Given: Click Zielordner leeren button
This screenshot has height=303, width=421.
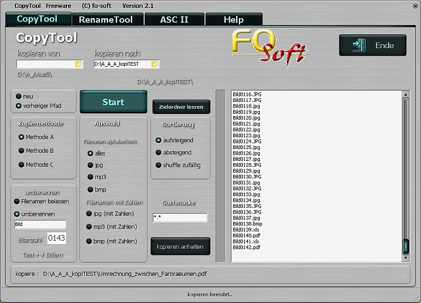Looking at the screenshot, I should [x=181, y=107].
